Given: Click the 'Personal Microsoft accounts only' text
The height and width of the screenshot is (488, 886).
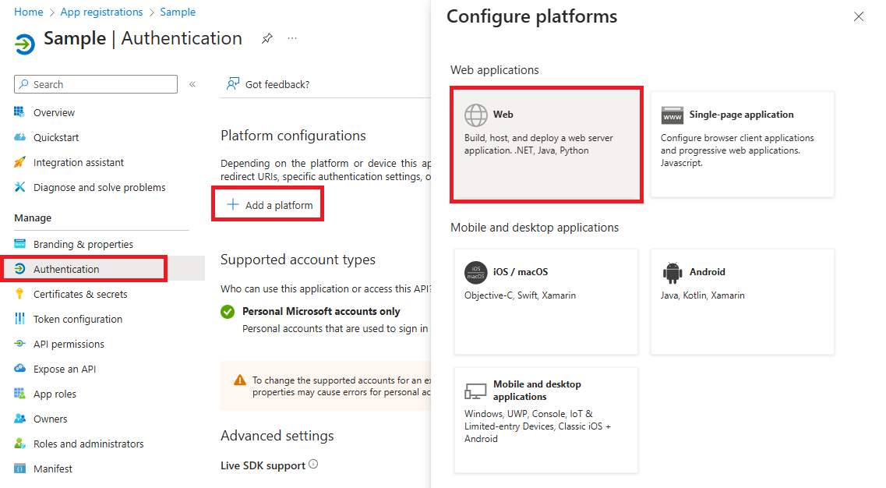Looking at the screenshot, I should pyautogui.click(x=321, y=312).
